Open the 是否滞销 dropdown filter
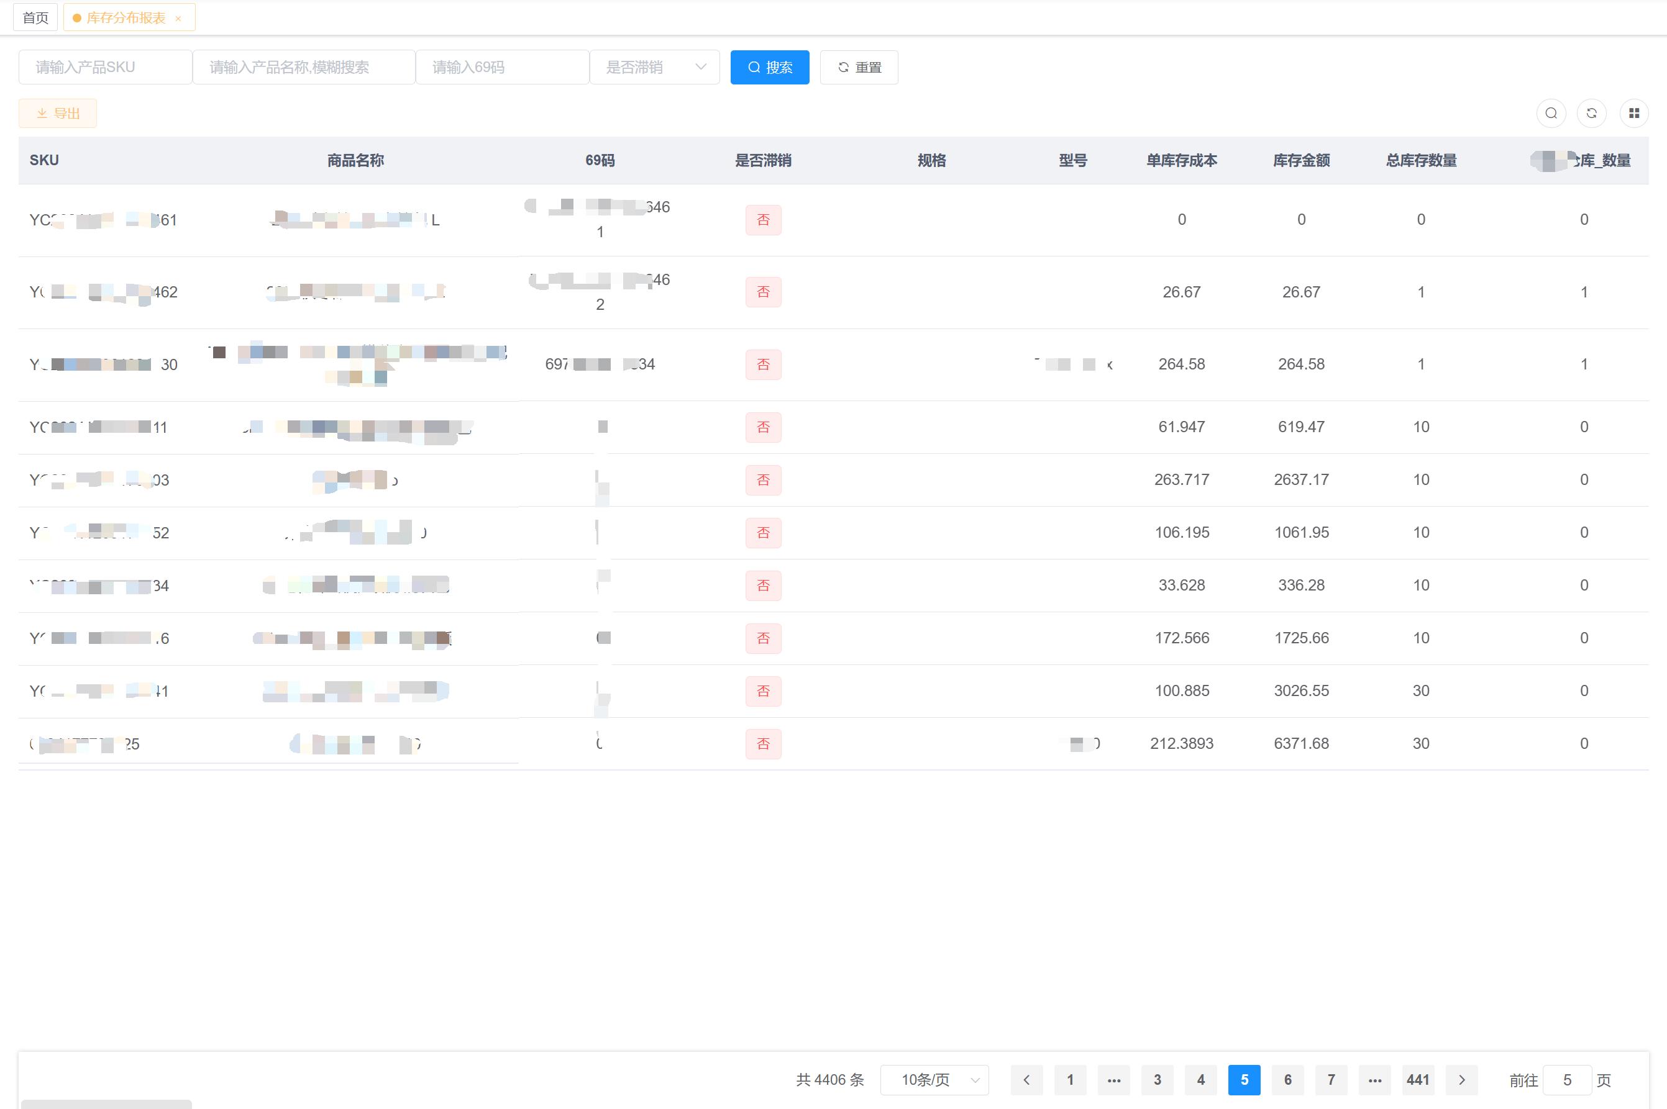Viewport: 1667px width, 1109px height. (x=654, y=67)
